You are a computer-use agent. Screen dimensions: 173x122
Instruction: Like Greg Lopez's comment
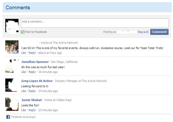point(24,91)
